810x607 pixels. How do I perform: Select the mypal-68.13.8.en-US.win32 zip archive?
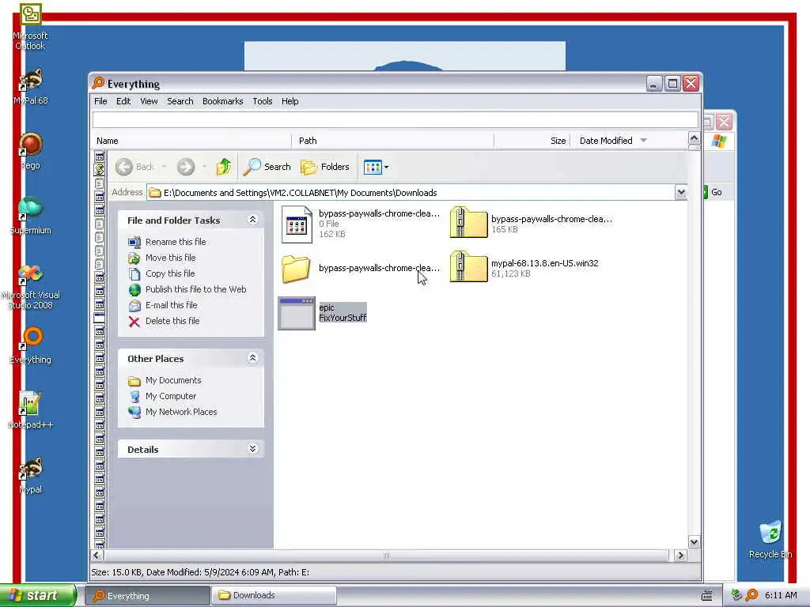coord(524,267)
